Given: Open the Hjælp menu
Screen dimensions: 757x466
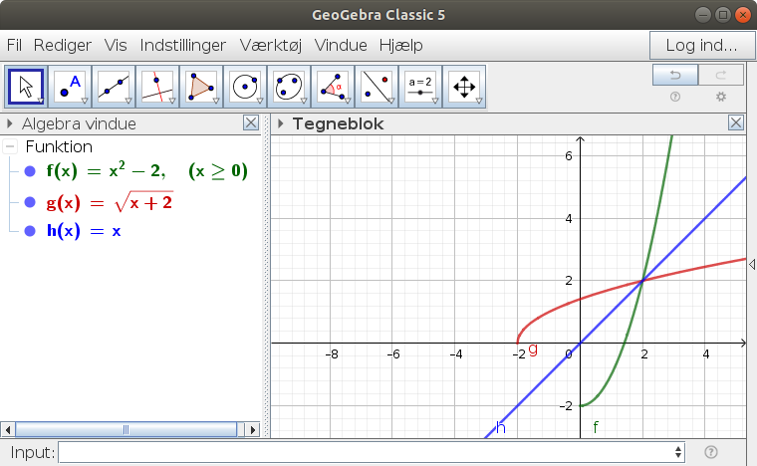Looking at the screenshot, I should [401, 46].
